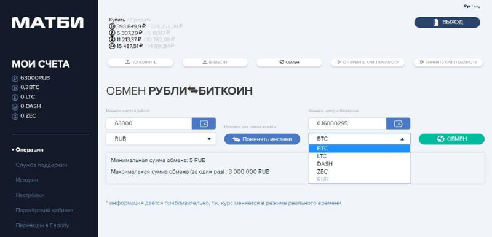Open the RUB source currency dropdown
The image size is (492, 237).
[161, 139]
